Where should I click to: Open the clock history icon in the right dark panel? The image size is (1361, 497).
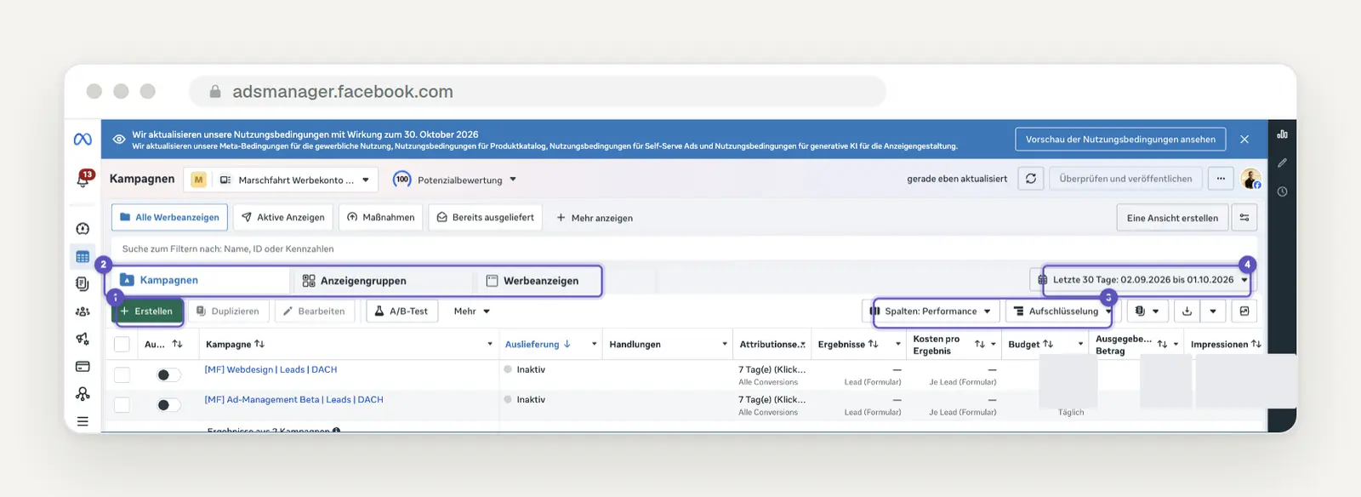1282,191
